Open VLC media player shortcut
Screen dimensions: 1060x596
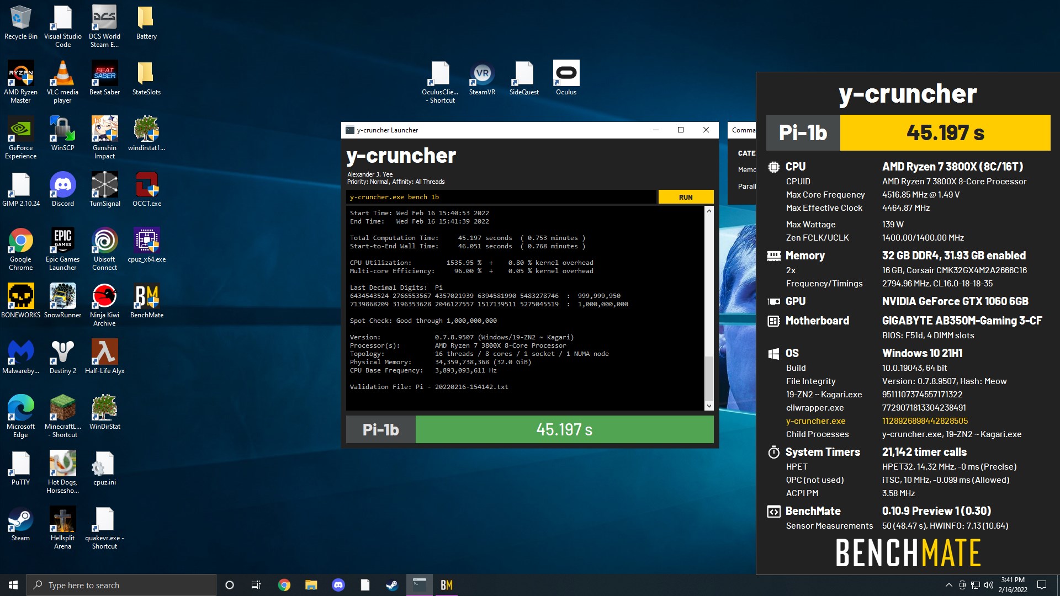[63, 82]
